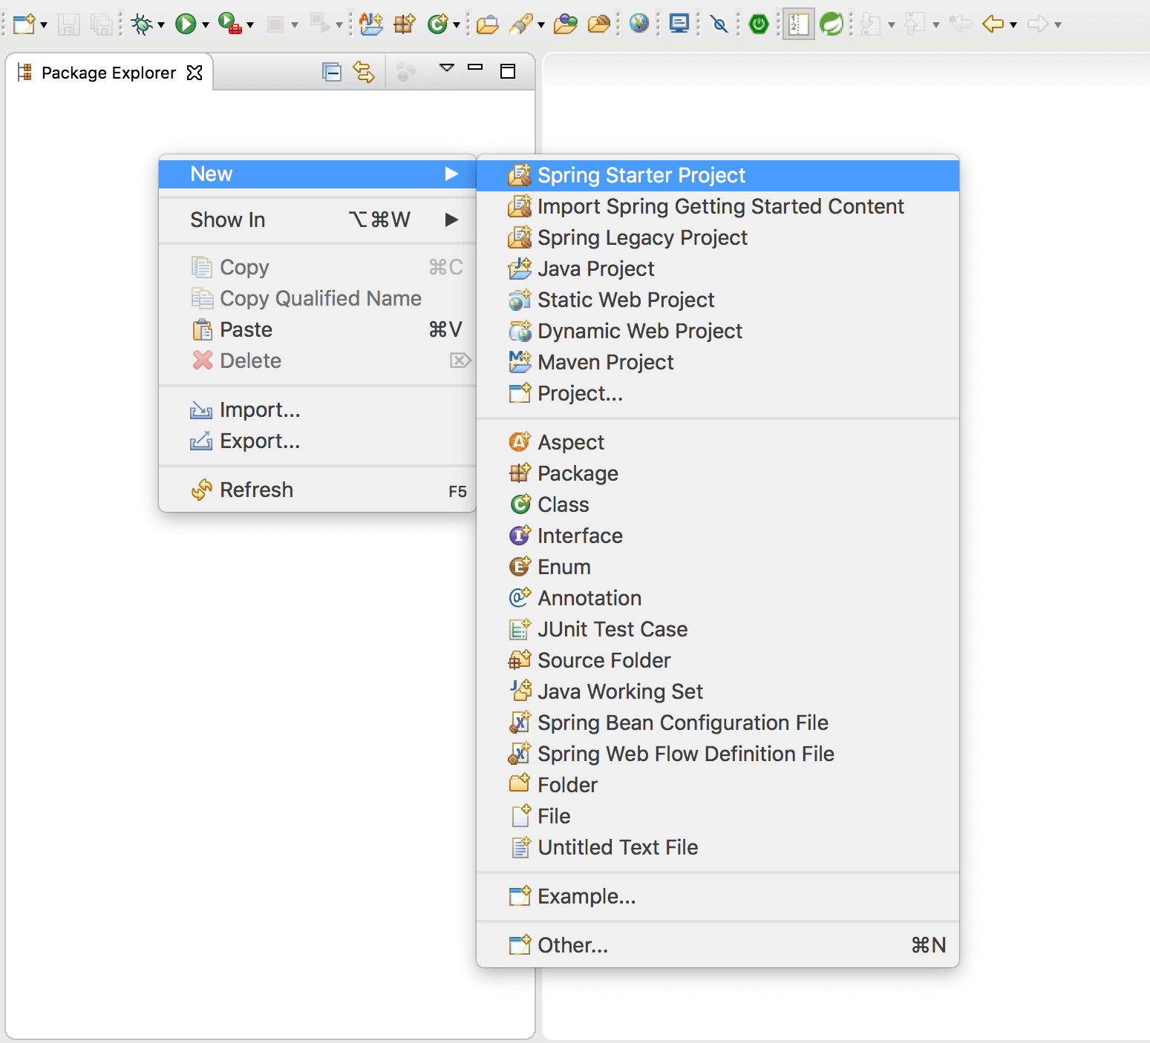Select File from New submenu
This screenshot has height=1043, width=1150.
(x=718, y=816)
